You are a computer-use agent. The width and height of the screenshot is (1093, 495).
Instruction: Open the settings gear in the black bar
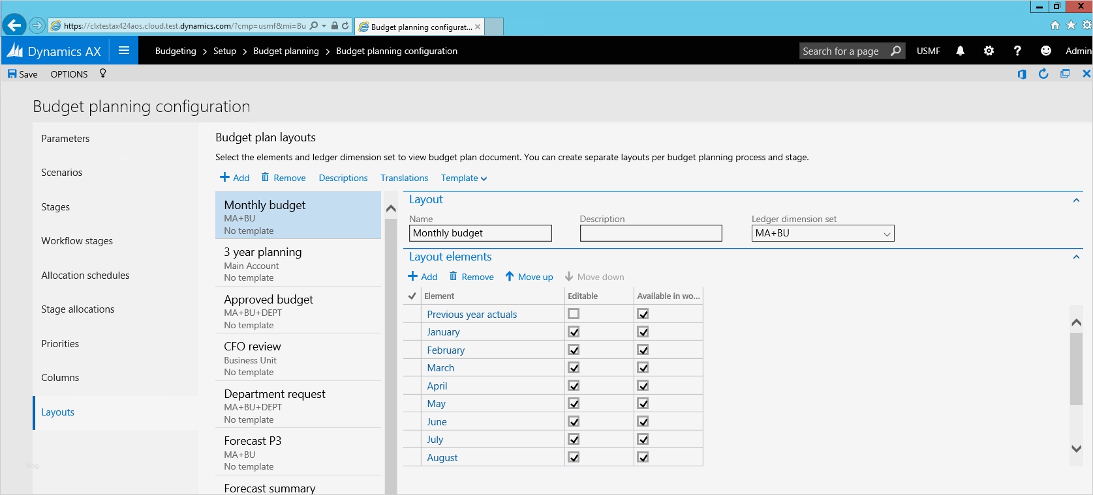coord(989,51)
